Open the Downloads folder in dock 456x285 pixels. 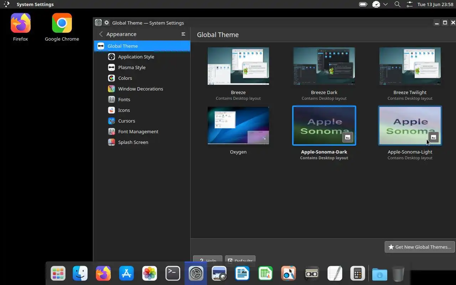pos(380,274)
